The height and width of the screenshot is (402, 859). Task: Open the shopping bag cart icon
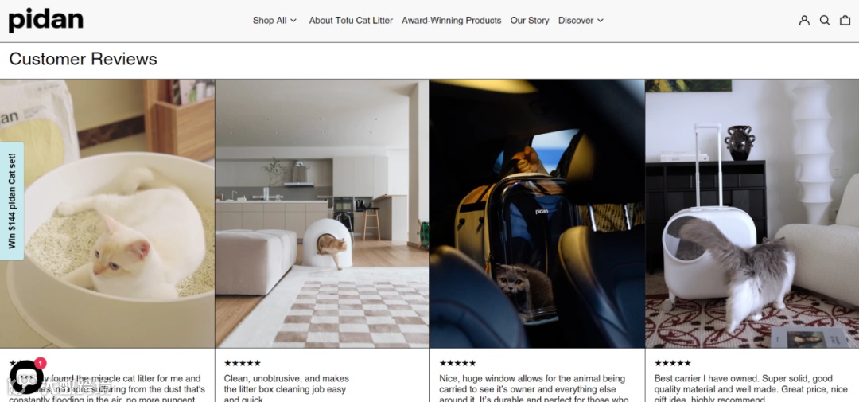[845, 20]
